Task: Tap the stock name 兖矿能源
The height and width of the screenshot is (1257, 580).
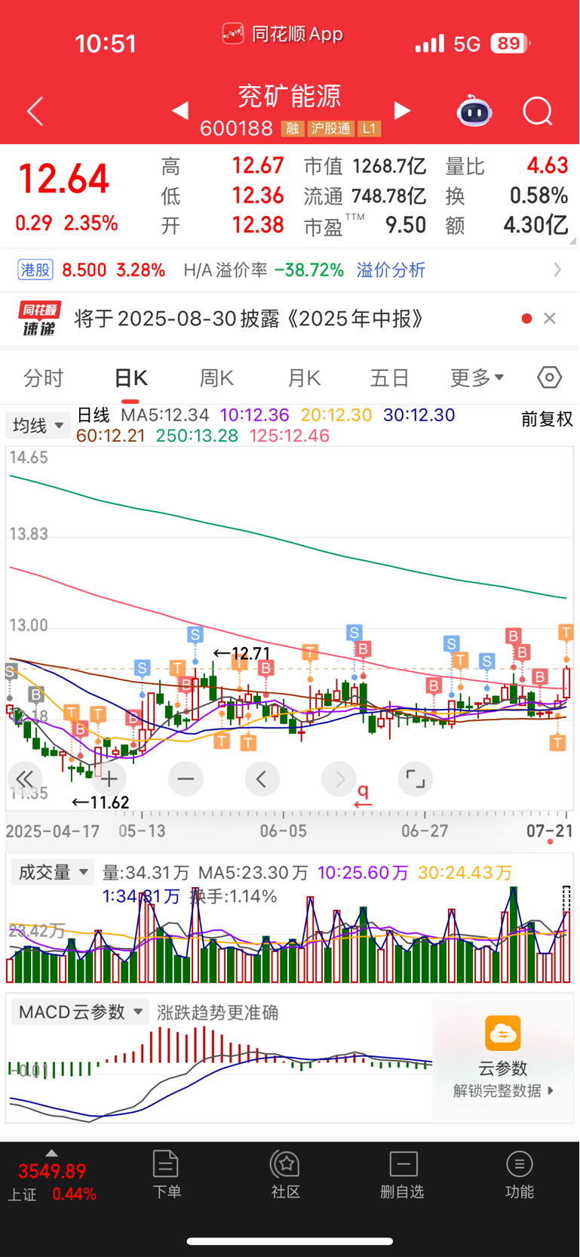Action: tap(290, 96)
